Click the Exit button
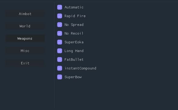Screen dimensions: 178x110 point(25,63)
